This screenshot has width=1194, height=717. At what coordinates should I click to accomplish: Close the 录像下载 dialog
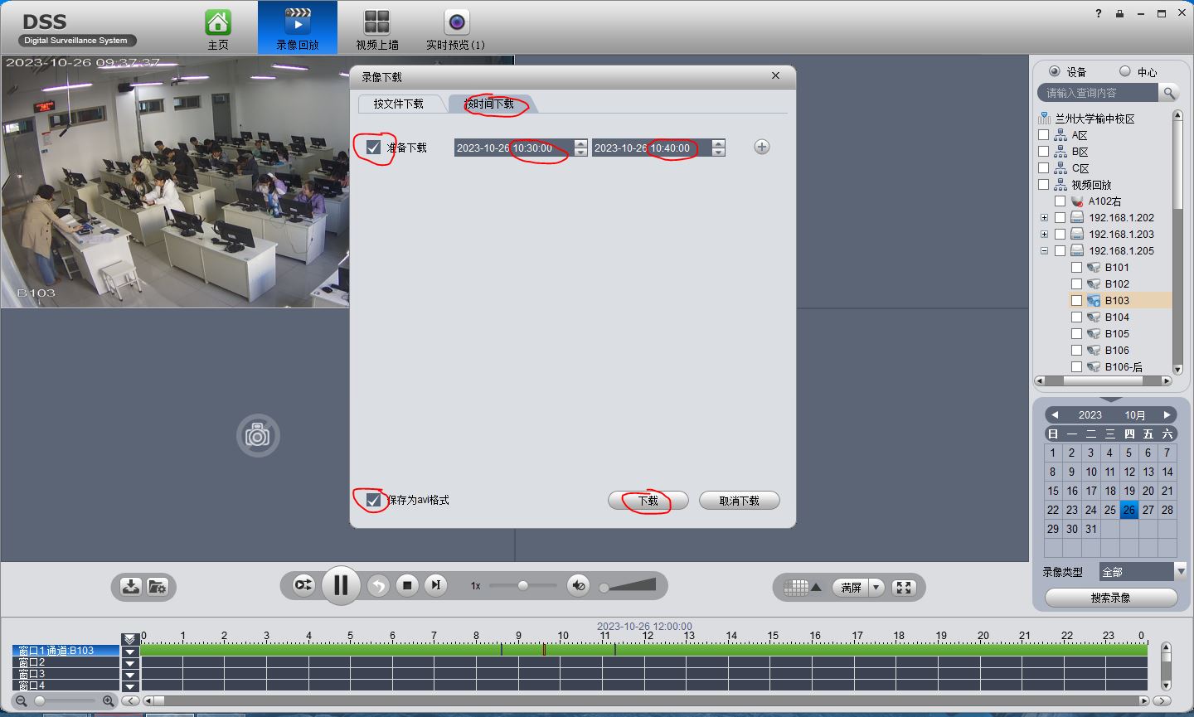coord(775,75)
